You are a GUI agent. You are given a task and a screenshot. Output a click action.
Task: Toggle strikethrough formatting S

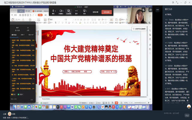[66, 23]
